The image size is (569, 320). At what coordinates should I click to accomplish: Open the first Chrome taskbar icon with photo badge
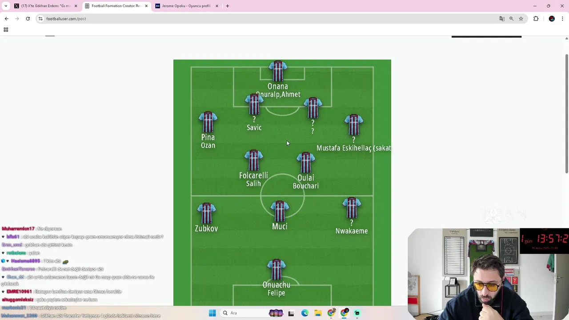(x=332, y=313)
